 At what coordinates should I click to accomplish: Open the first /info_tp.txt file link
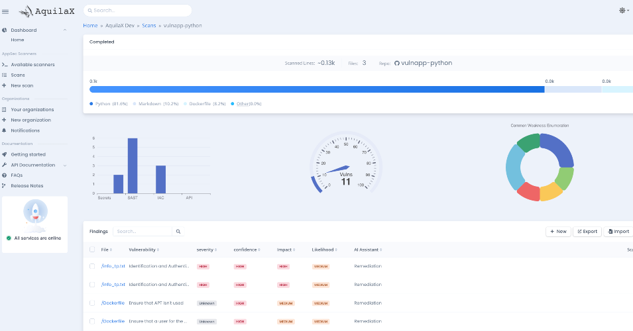click(113, 266)
